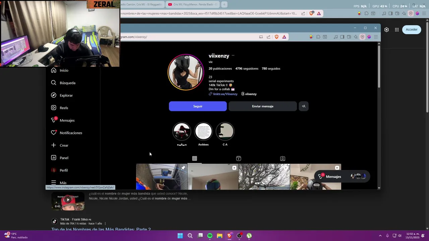Viewport: 429px width, 241px height.
Task: Show hidden system tray icons
Action: pyautogui.click(x=380, y=236)
